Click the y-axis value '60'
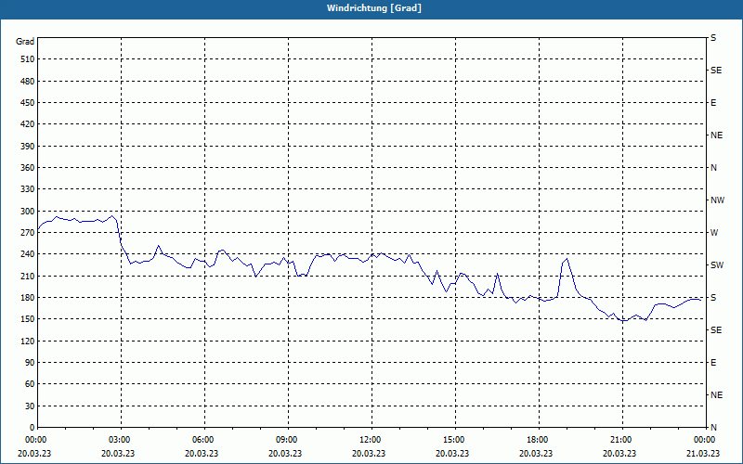743x464 pixels. pyautogui.click(x=30, y=384)
